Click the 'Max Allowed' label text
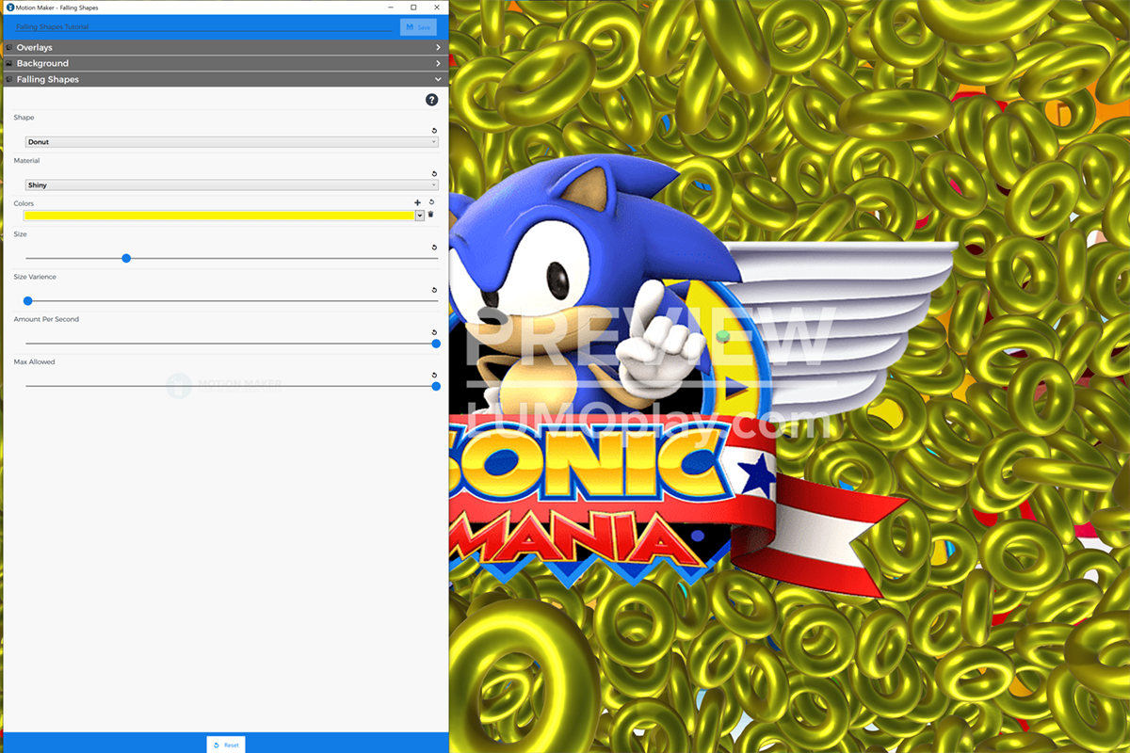The height and width of the screenshot is (753, 1130). point(34,361)
